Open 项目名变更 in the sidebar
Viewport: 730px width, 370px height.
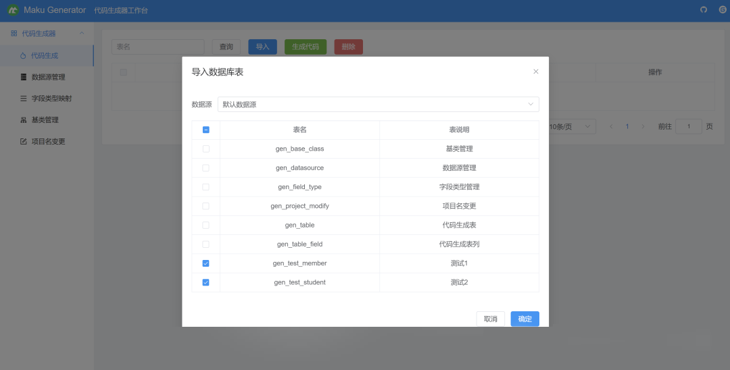click(47, 141)
